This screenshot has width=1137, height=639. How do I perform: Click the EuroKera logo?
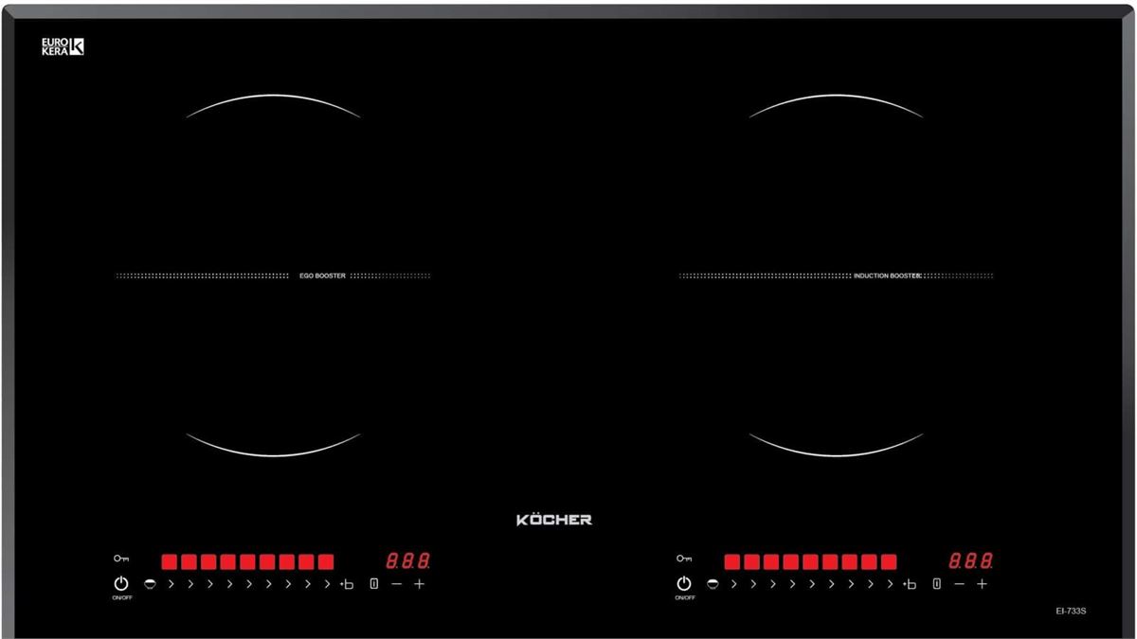pyautogui.click(x=63, y=45)
